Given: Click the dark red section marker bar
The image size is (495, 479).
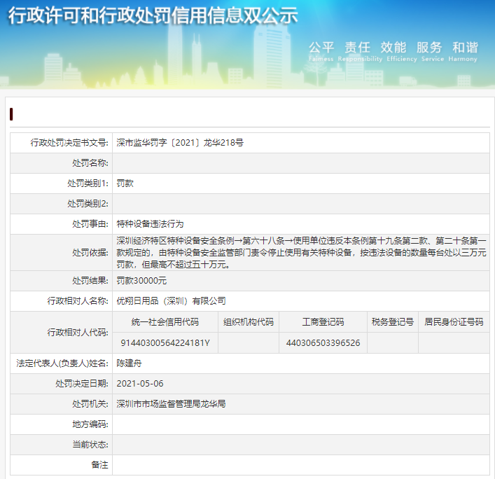Looking at the screenshot, I should click(11, 114).
